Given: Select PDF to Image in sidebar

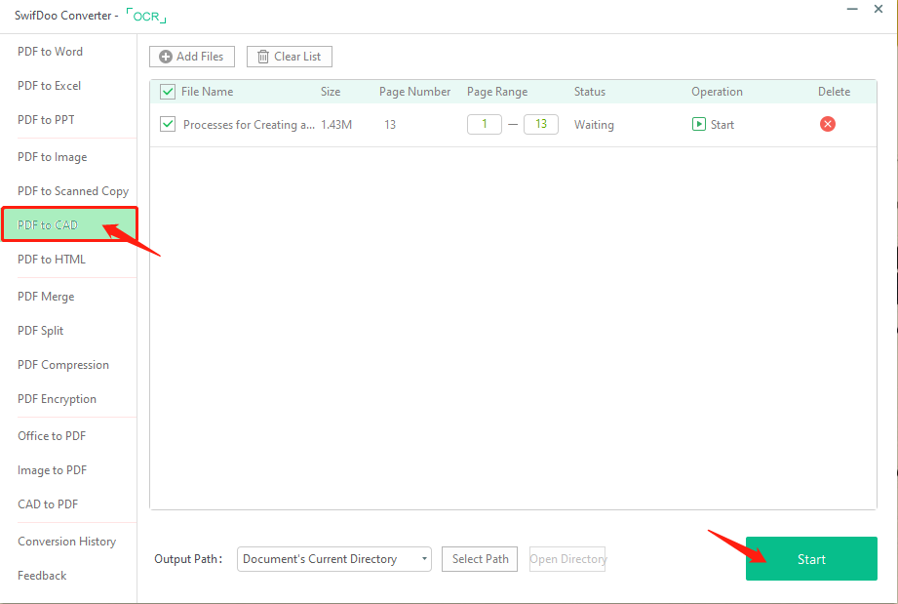Looking at the screenshot, I should 53,157.
